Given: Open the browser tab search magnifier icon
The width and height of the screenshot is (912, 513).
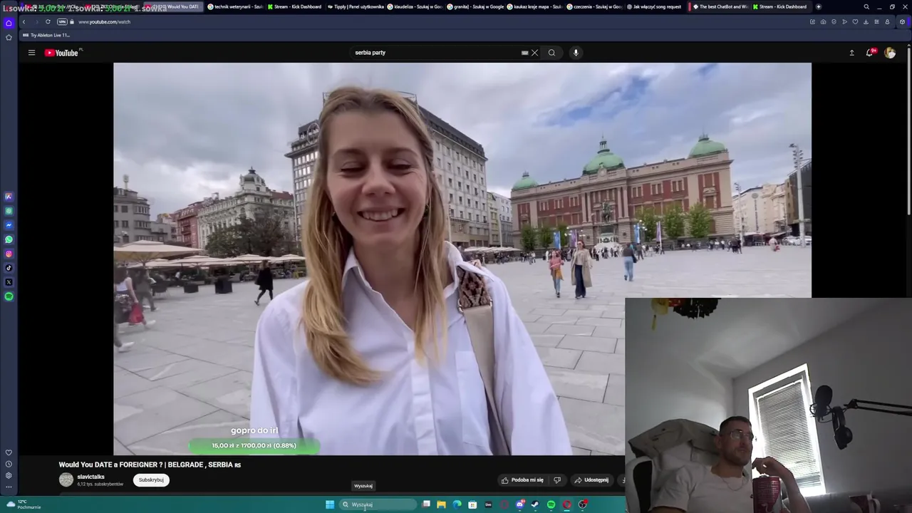Looking at the screenshot, I should pos(866,6).
